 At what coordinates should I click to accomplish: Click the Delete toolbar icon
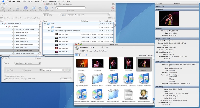113,8
